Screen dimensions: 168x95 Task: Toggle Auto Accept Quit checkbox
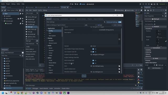pyautogui.click(x=93, y=60)
